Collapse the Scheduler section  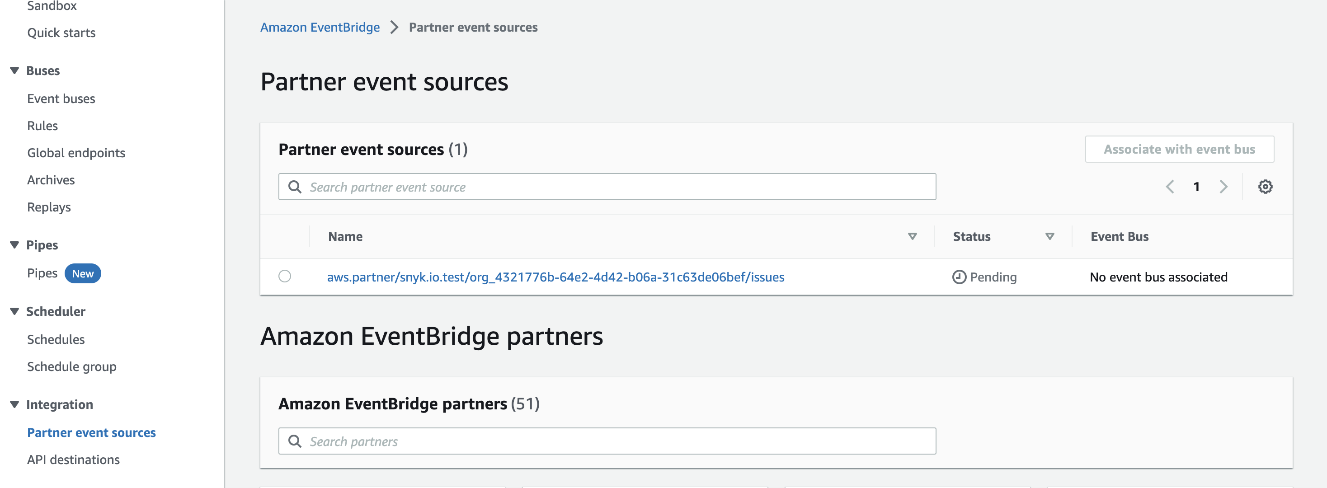click(14, 311)
